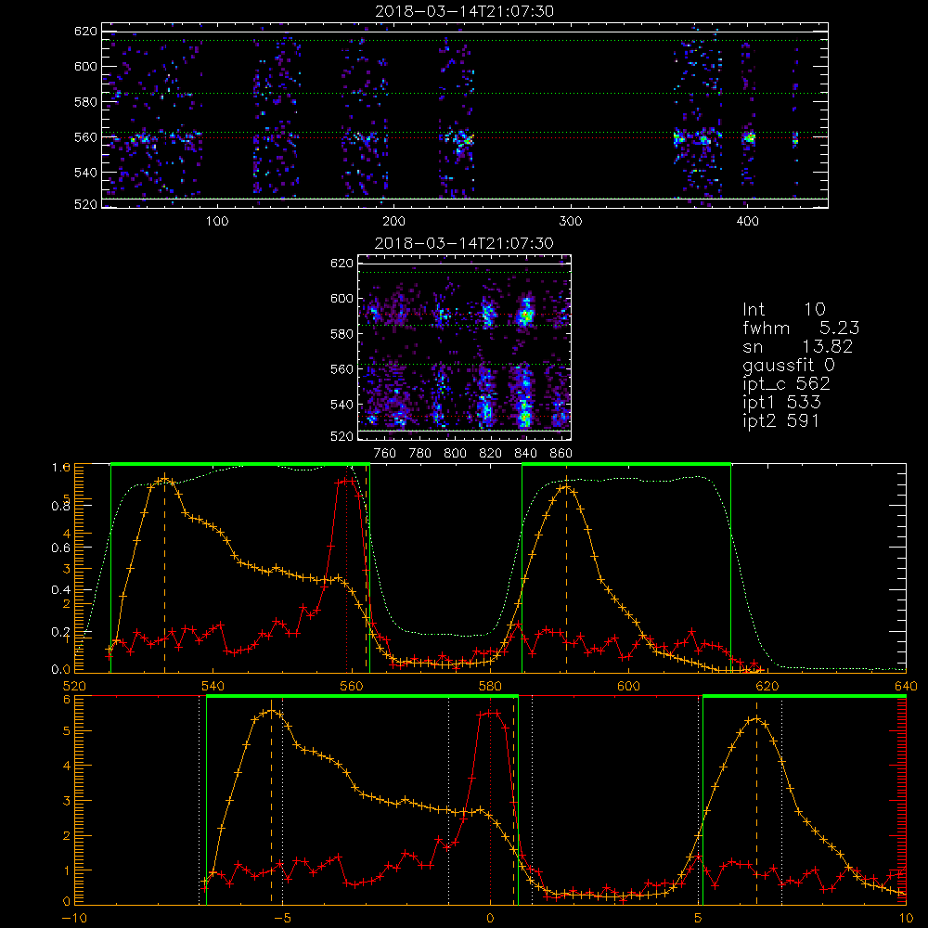This screenshot has height=928, width=928.
Task: Click the orange dashed line at 533
Action: [x=164, y=574]
